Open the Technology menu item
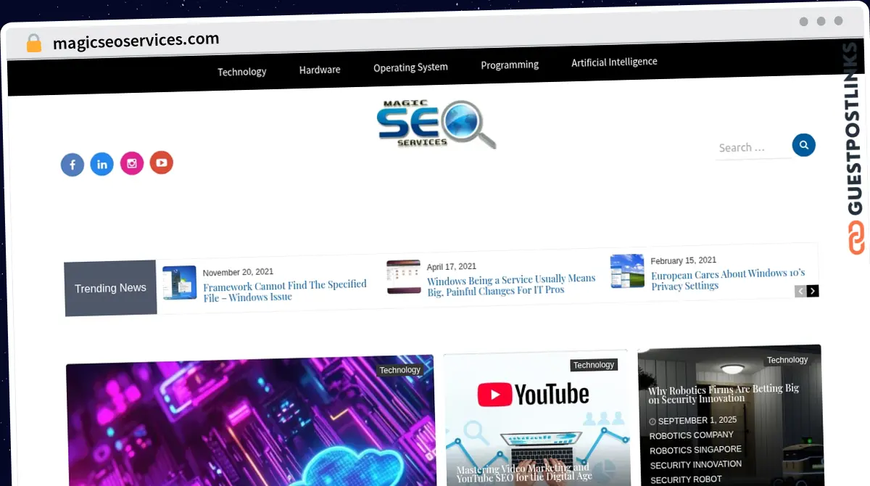Viewport: 870px width, 486px height. click(x=241, y=71)
